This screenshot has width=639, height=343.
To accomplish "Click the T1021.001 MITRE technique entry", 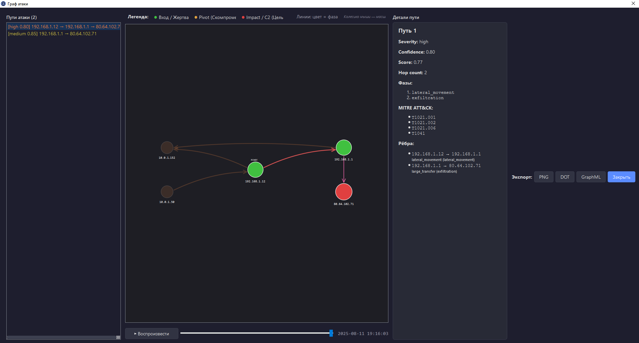I will 423,117.
